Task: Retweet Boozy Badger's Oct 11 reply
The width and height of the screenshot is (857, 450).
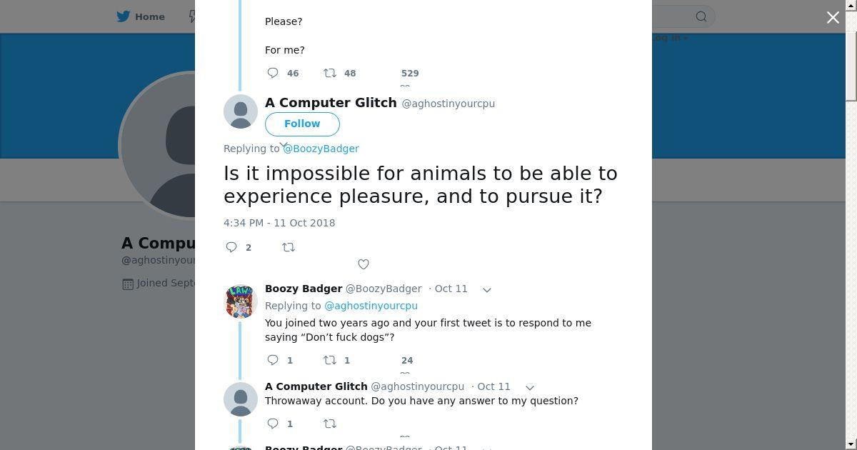Action: tap(330, 360)
